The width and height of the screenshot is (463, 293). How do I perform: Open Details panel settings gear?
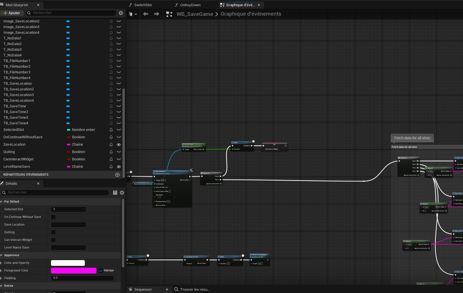coord(122,193)
